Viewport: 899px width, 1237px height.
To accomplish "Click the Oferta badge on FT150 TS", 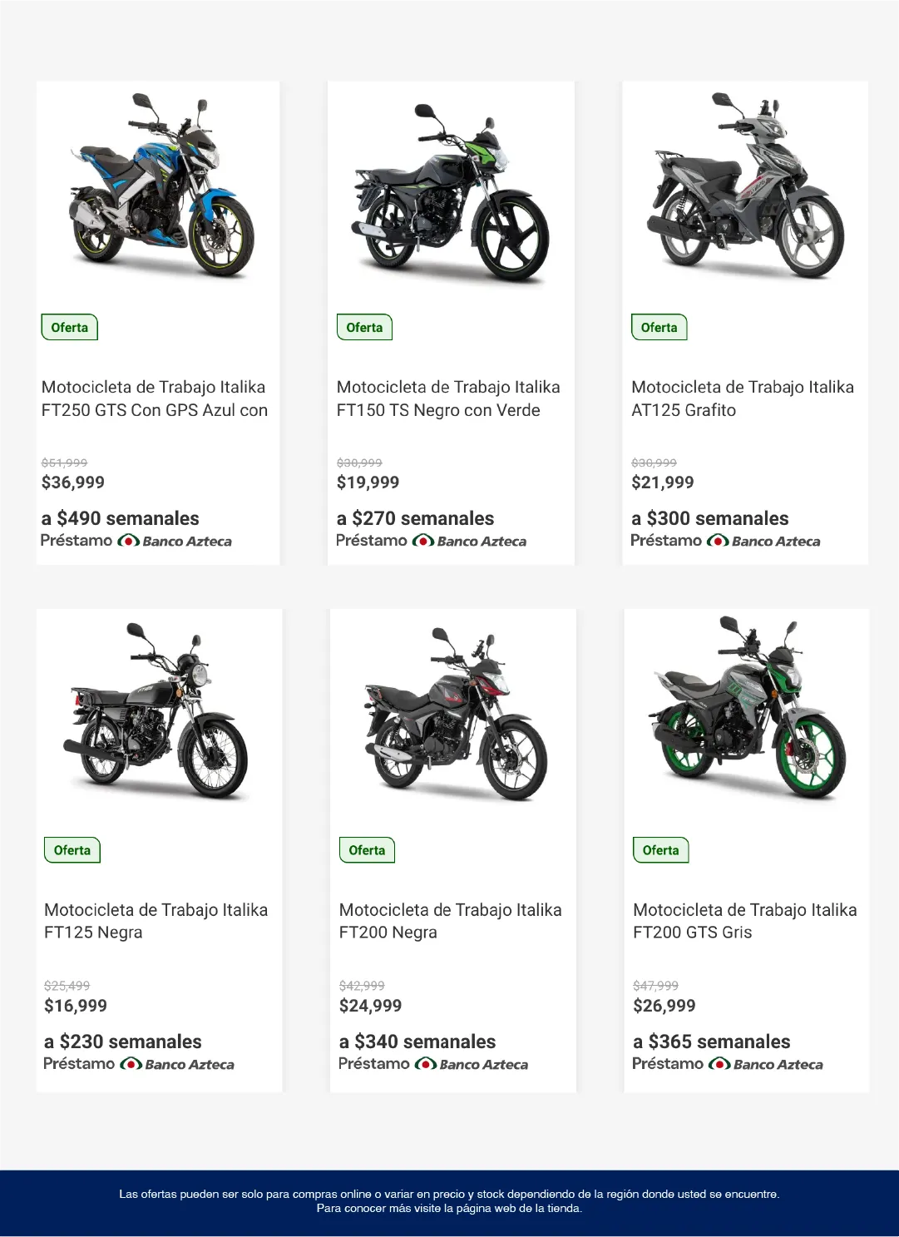I will point(364,328).
